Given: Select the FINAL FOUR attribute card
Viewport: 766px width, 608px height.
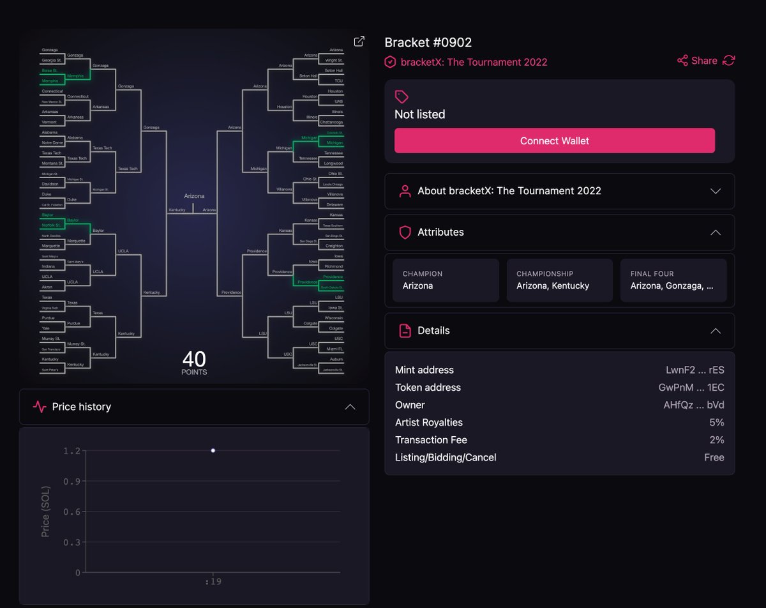Looking at the screenshot, I should (x=673, y=280).
